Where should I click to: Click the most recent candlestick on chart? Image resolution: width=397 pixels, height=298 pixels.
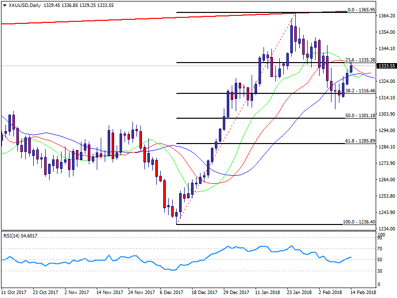[x=351, y=69]
